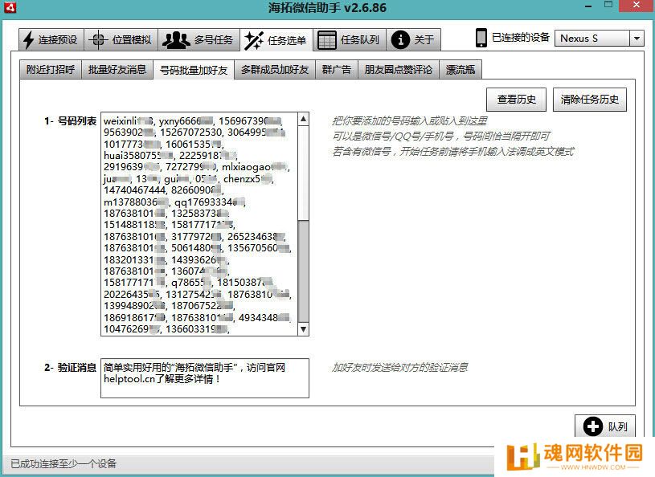Switch to 附近打招呼 tab
The height and width of the screenshot is (477, 655).
click(51, 70)
